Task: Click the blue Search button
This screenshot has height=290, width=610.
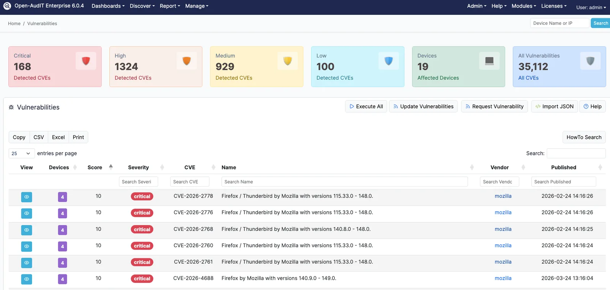Action: [600, 23]
